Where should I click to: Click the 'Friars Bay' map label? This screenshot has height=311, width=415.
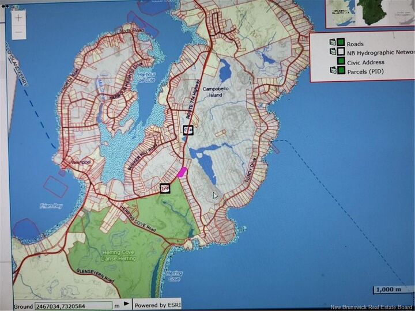(51, 206)
